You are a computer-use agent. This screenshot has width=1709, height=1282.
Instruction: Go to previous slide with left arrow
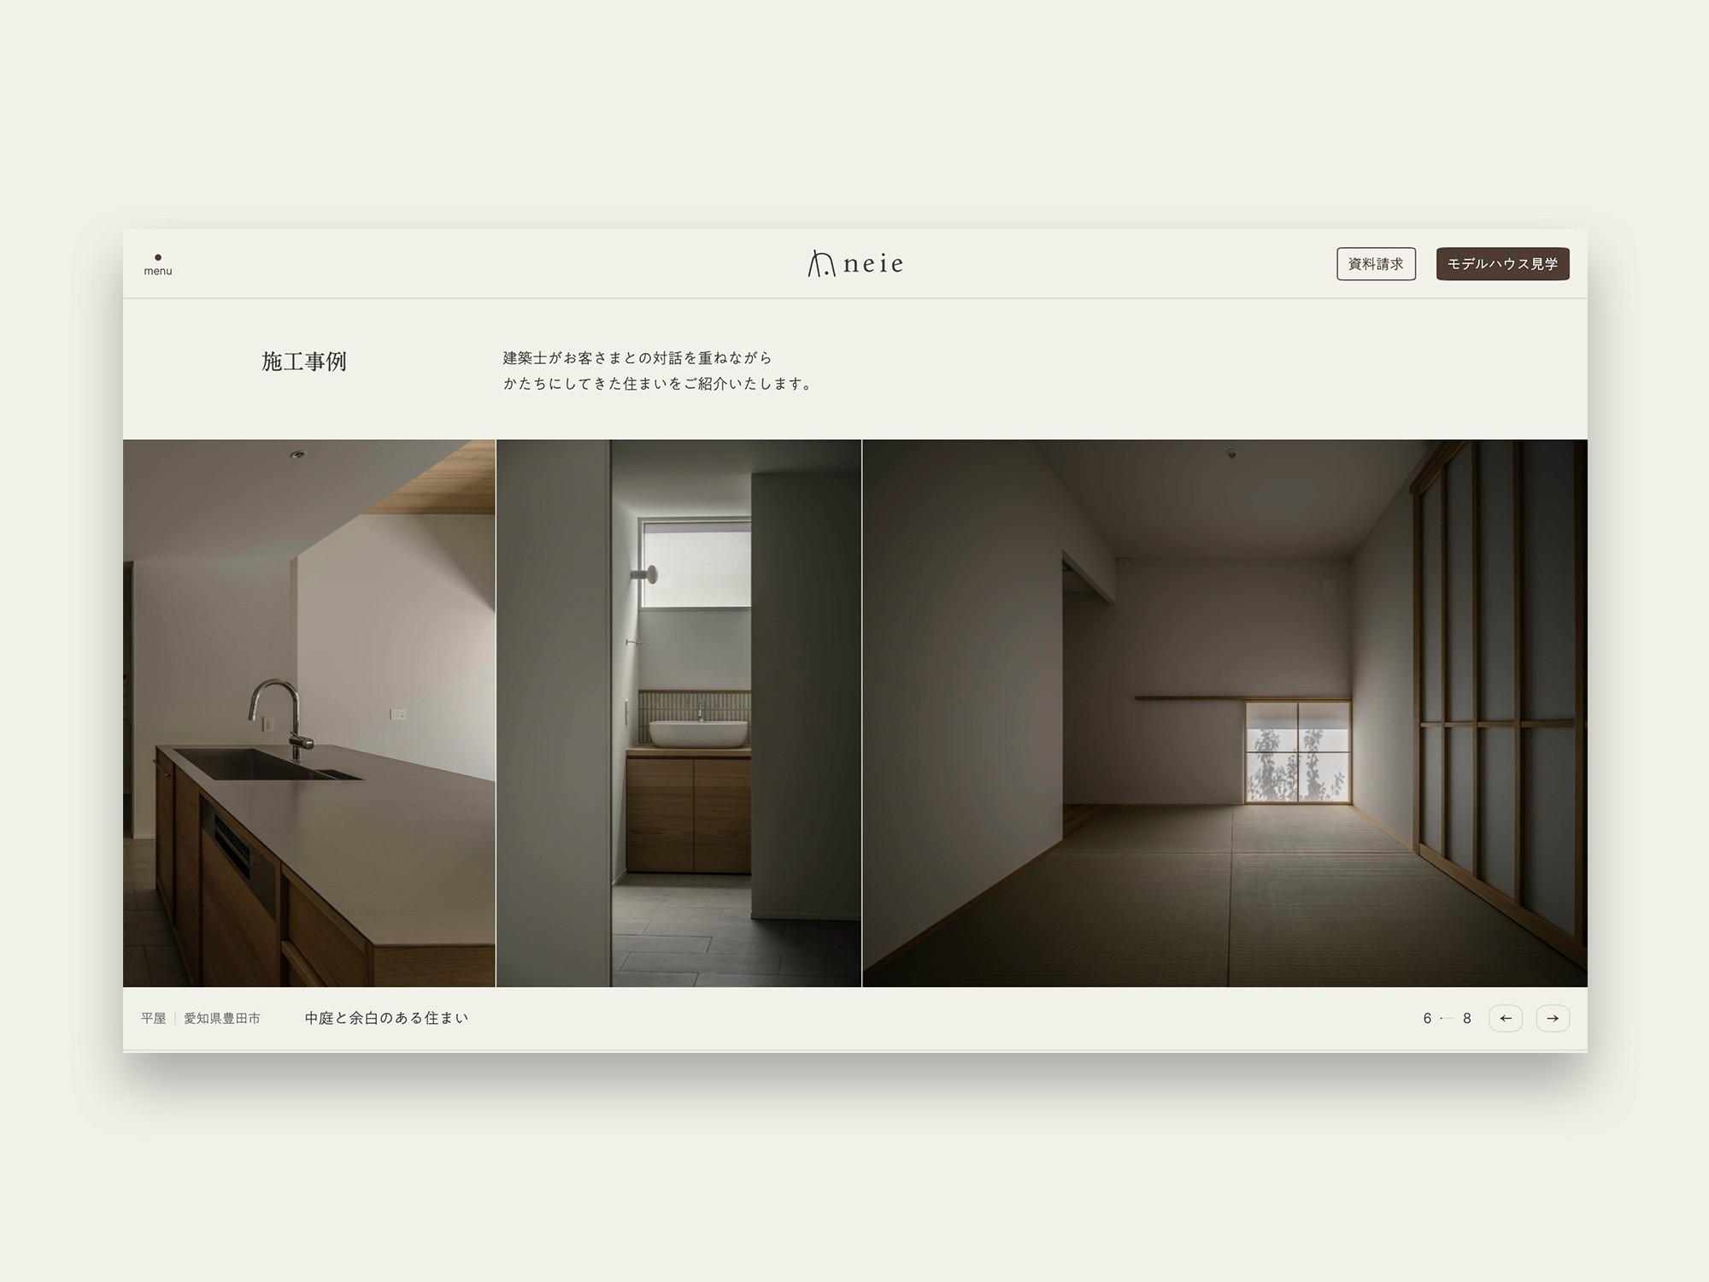[1506, 1018]
